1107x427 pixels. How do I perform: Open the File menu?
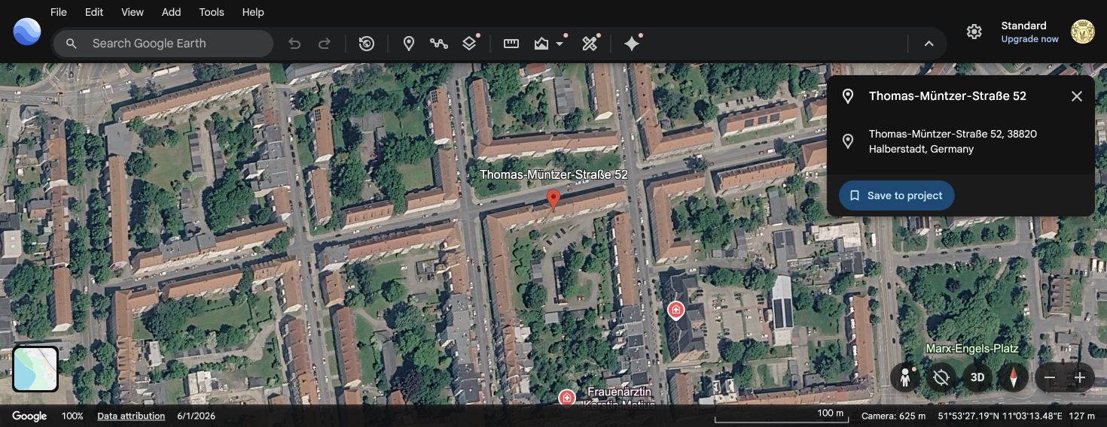tap(59, 12)
